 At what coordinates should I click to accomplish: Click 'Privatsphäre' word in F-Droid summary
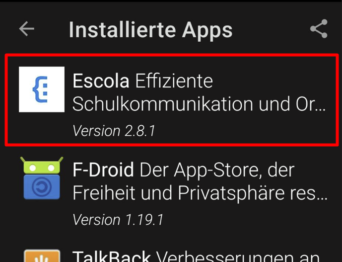(231, 193)
